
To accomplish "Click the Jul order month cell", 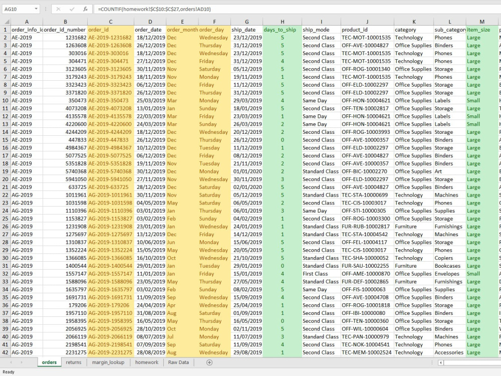I will tap(182, 337).
